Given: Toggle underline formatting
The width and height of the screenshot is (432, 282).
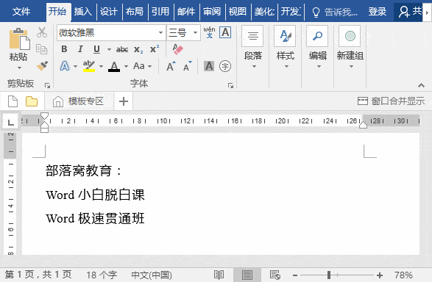Looking at the screenshot, I should pos(96,49).
